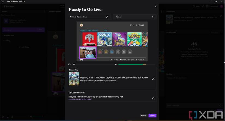Mute the speaker icon in the background bottom bar

[31, 117]
